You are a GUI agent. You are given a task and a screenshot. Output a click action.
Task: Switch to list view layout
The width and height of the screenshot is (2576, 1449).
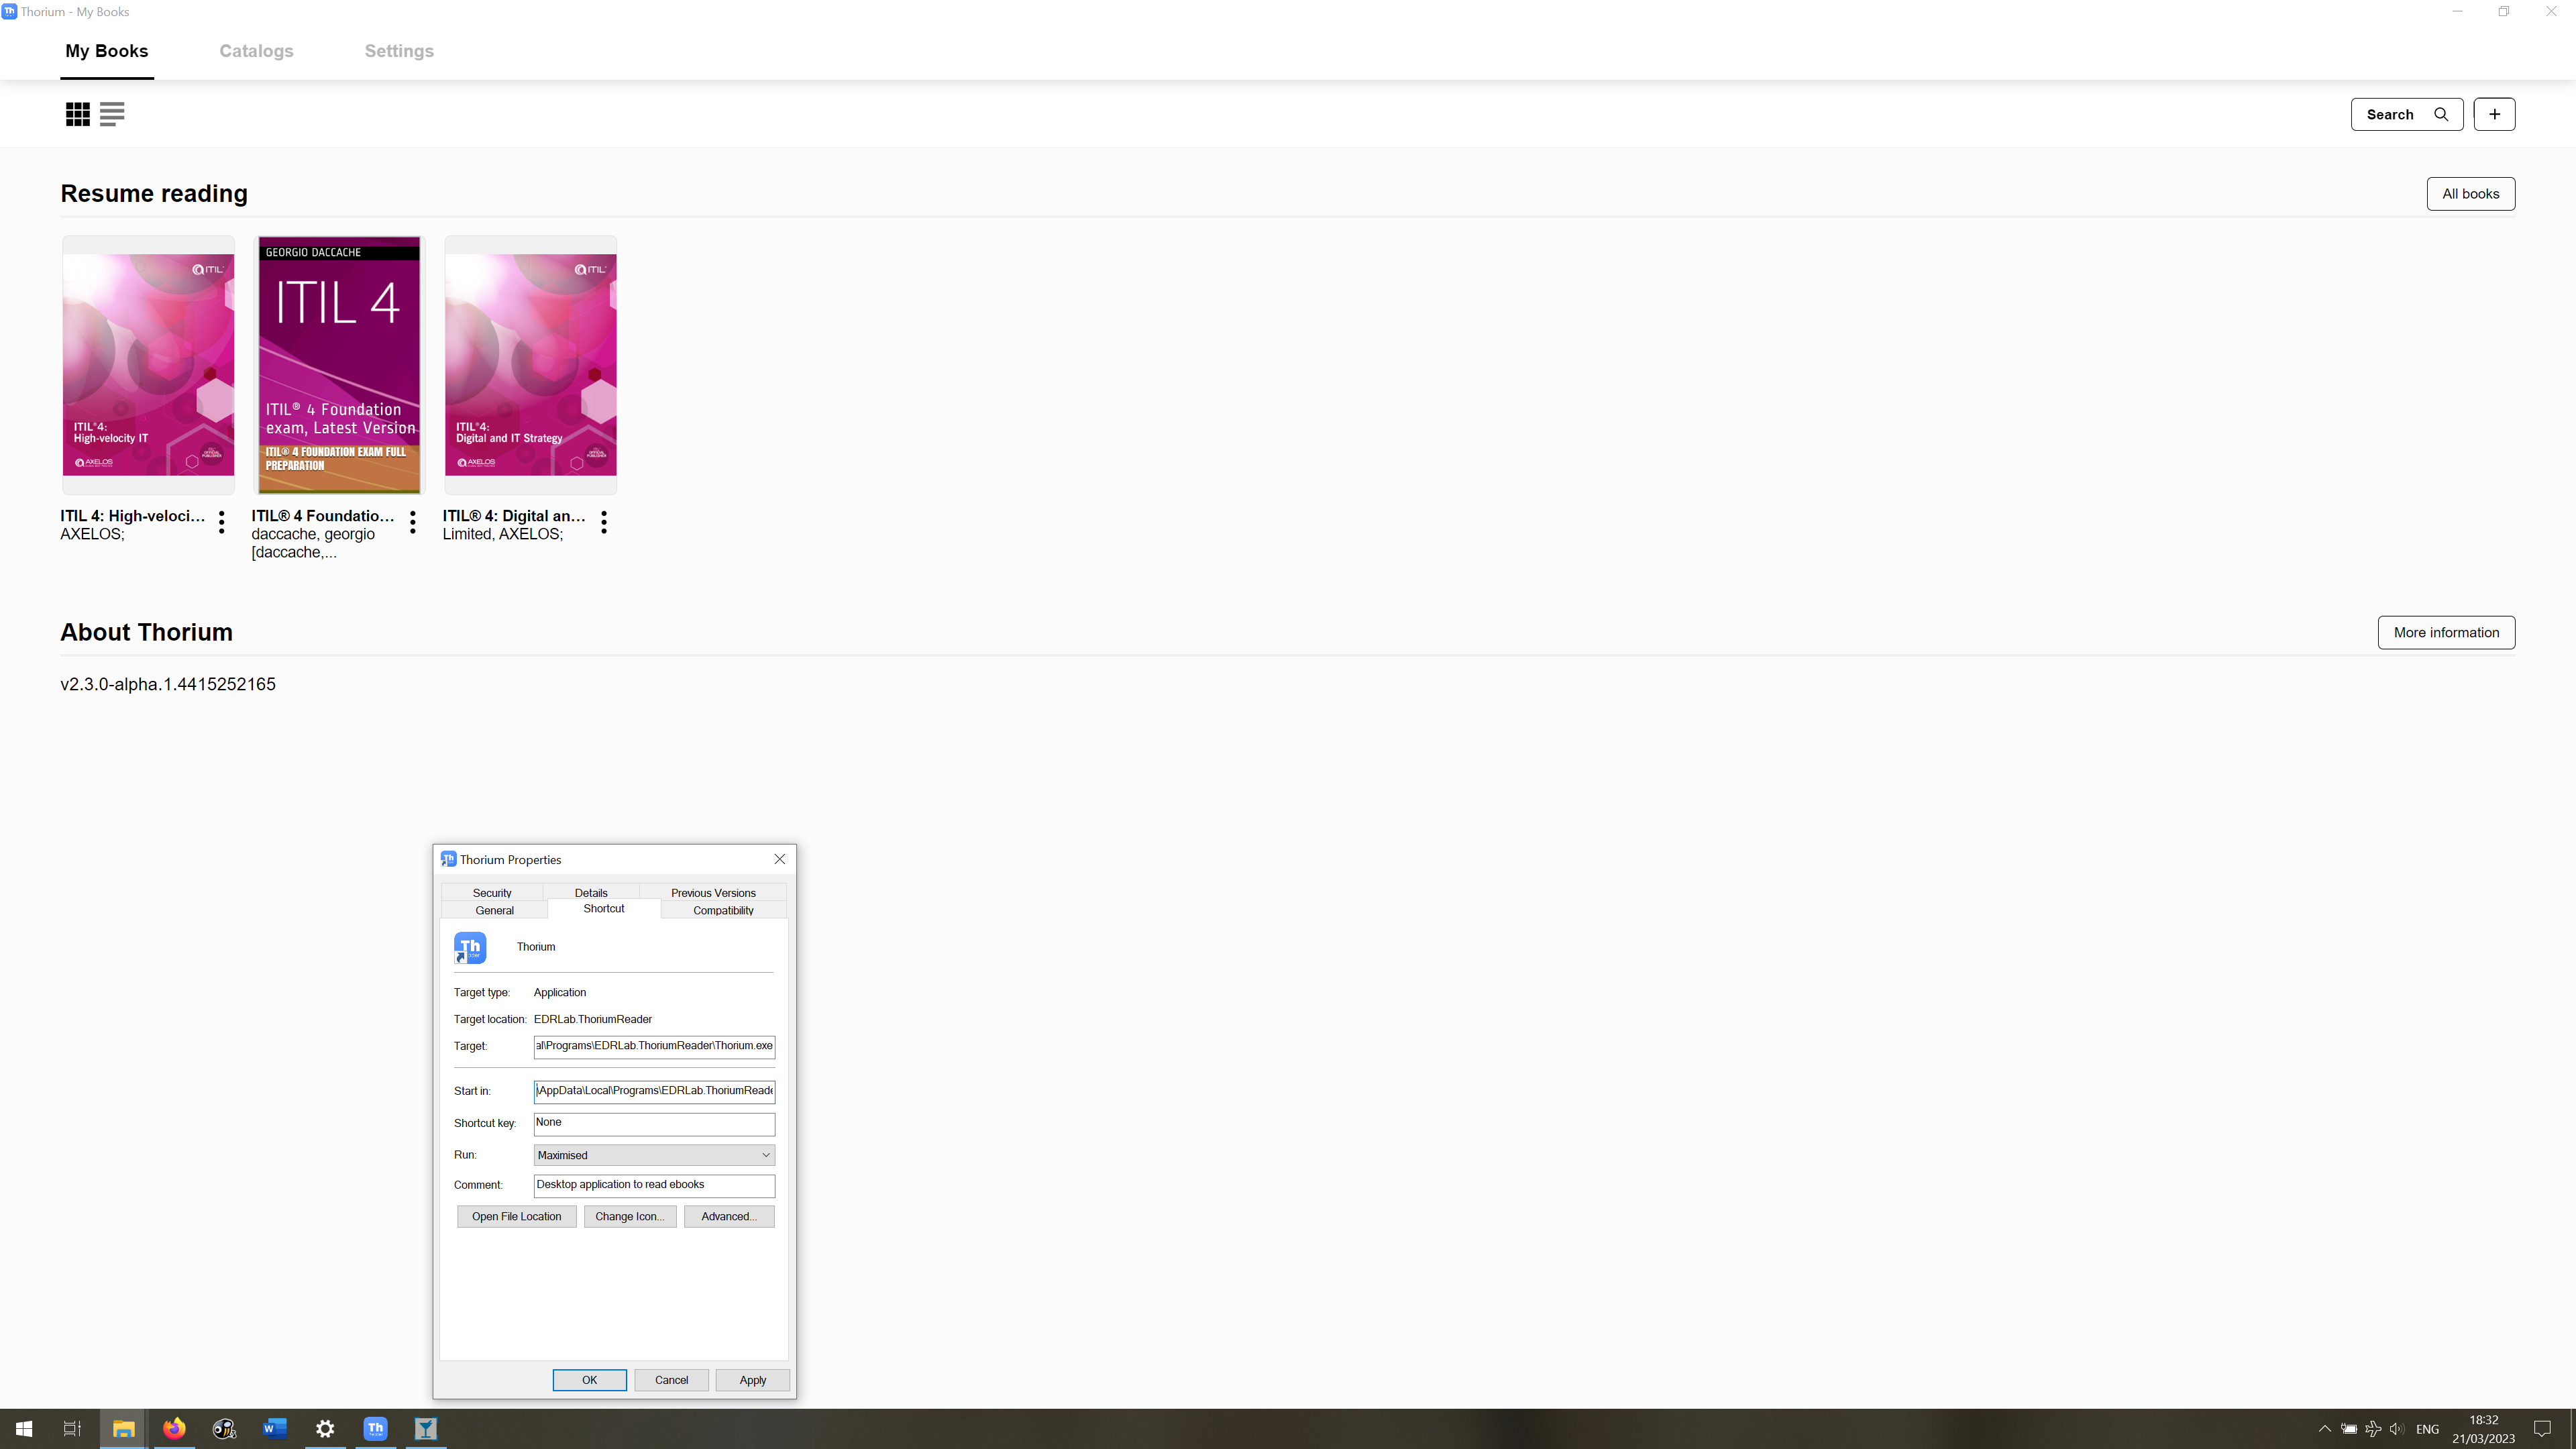pos(112,114)
